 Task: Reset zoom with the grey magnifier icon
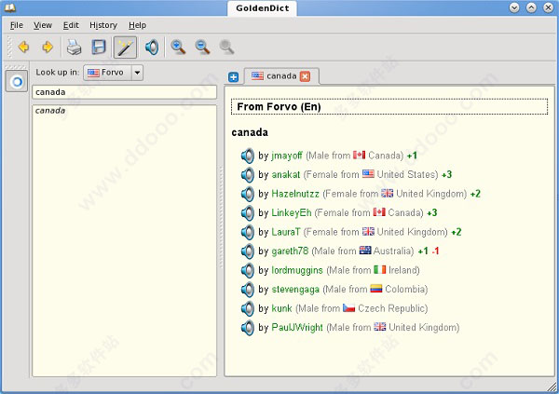pyautogui.click(x=226, y=48)
